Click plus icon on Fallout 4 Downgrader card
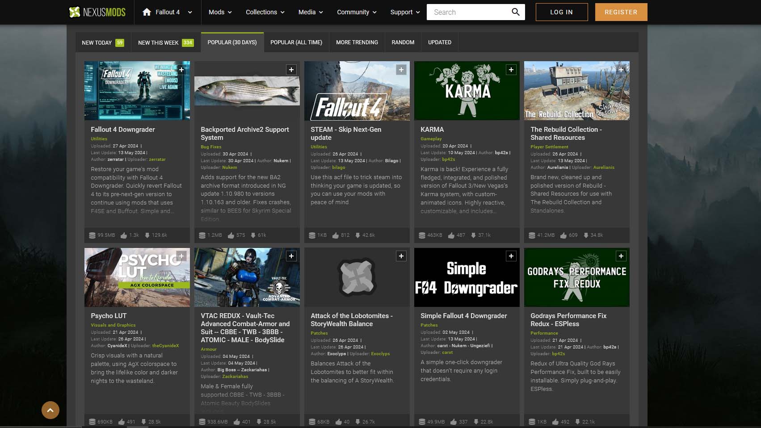The width and height of the screenshot is (761, 428). point(181,70)
